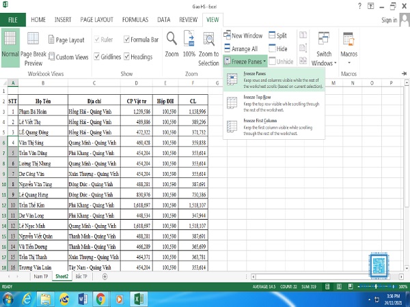Viewport: 410px width, 307px height.
Task: Open Page Layout view
Action: coord(66,40)
